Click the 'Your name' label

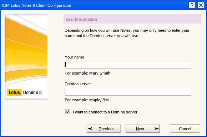(x=74, y=57)
